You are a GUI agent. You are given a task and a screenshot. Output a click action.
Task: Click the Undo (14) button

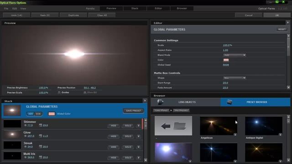[16, 15]
